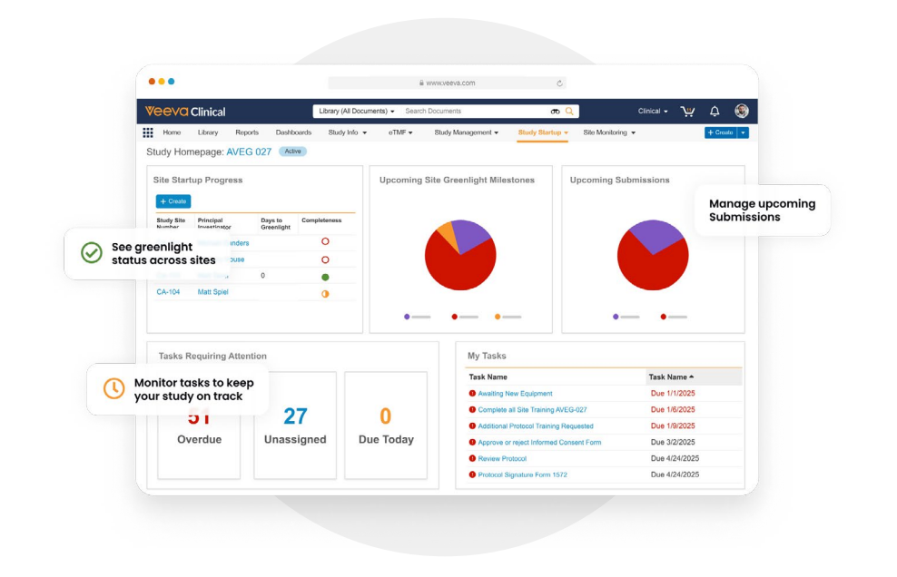This screenshot has width=897, height=577.
Task: Open the Study Startup tab
Action: coord(540,132)
